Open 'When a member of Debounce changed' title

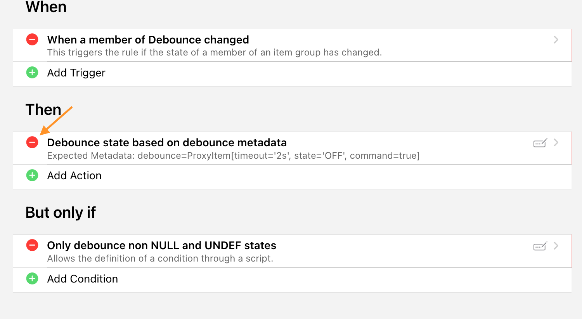click(148, 40)
